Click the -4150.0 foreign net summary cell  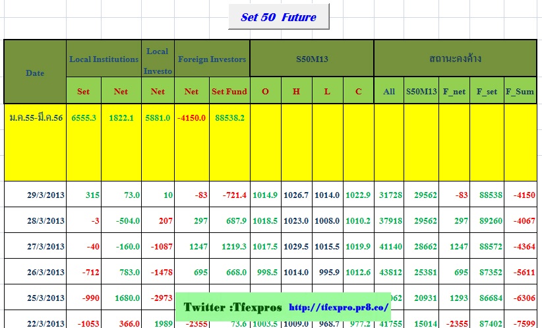[x=191, y=117]
